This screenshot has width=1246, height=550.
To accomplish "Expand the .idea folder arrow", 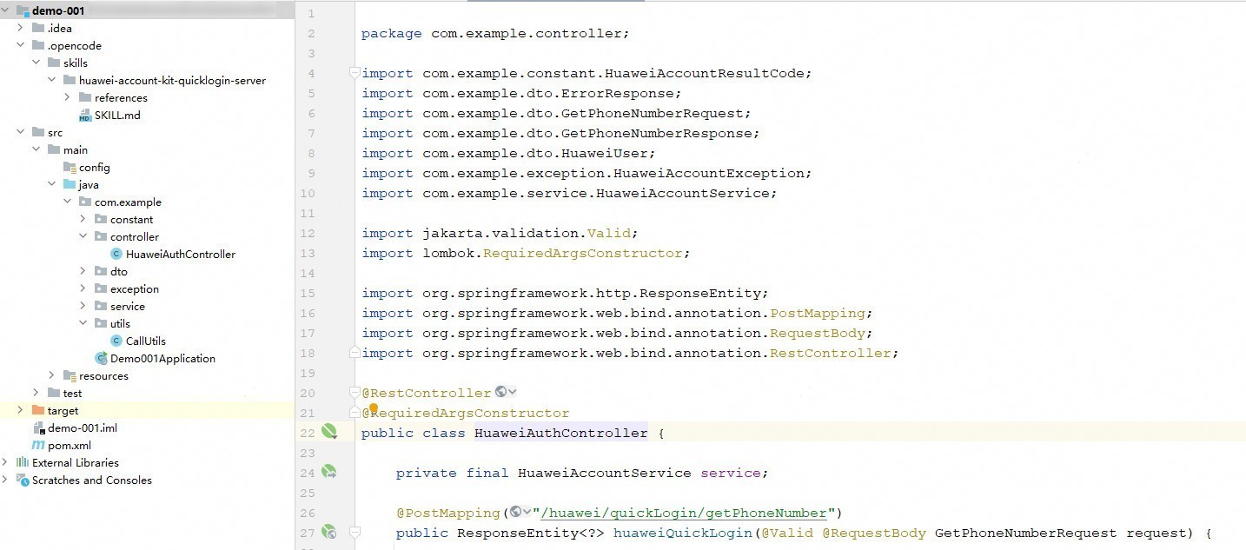I will point(21,28).
